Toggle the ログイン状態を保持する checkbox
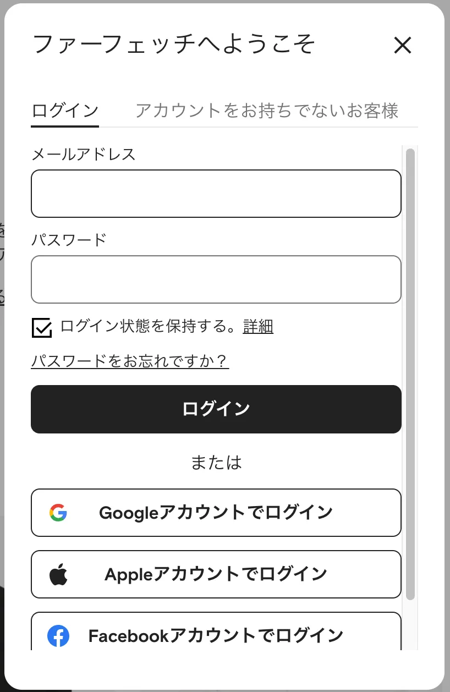450x692 pixels. pyautogui.click(x=42, y=328)
